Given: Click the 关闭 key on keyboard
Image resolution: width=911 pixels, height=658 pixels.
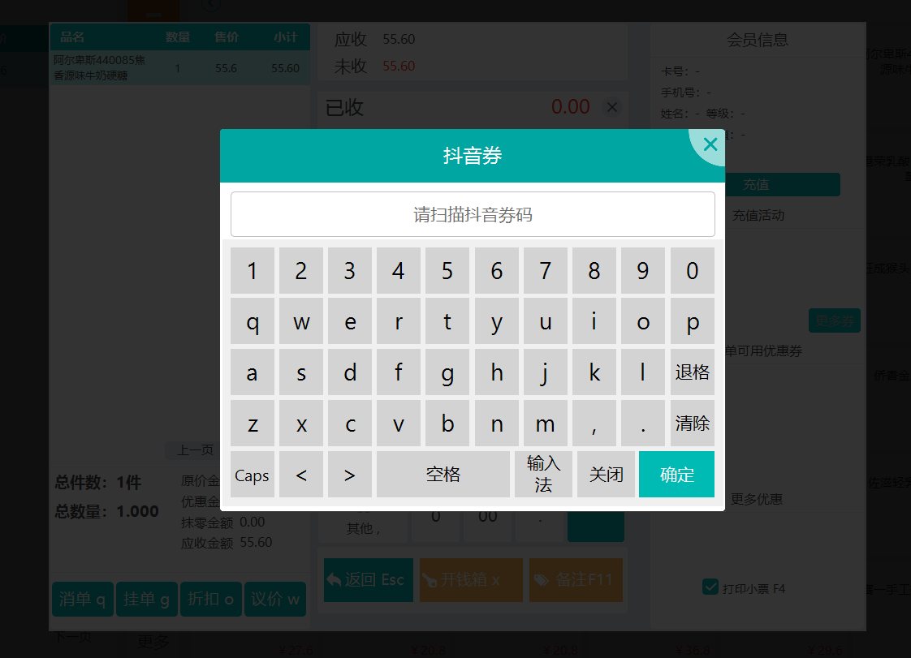Looking at the screenshot, I should pos(606,475).
